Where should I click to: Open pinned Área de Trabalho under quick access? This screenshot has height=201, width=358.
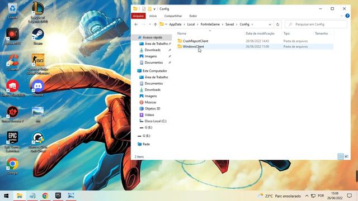(x=156, y=44)
